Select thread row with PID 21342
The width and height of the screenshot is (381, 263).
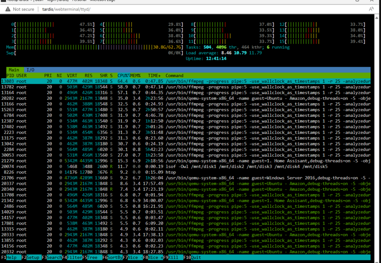pos(186,201)
